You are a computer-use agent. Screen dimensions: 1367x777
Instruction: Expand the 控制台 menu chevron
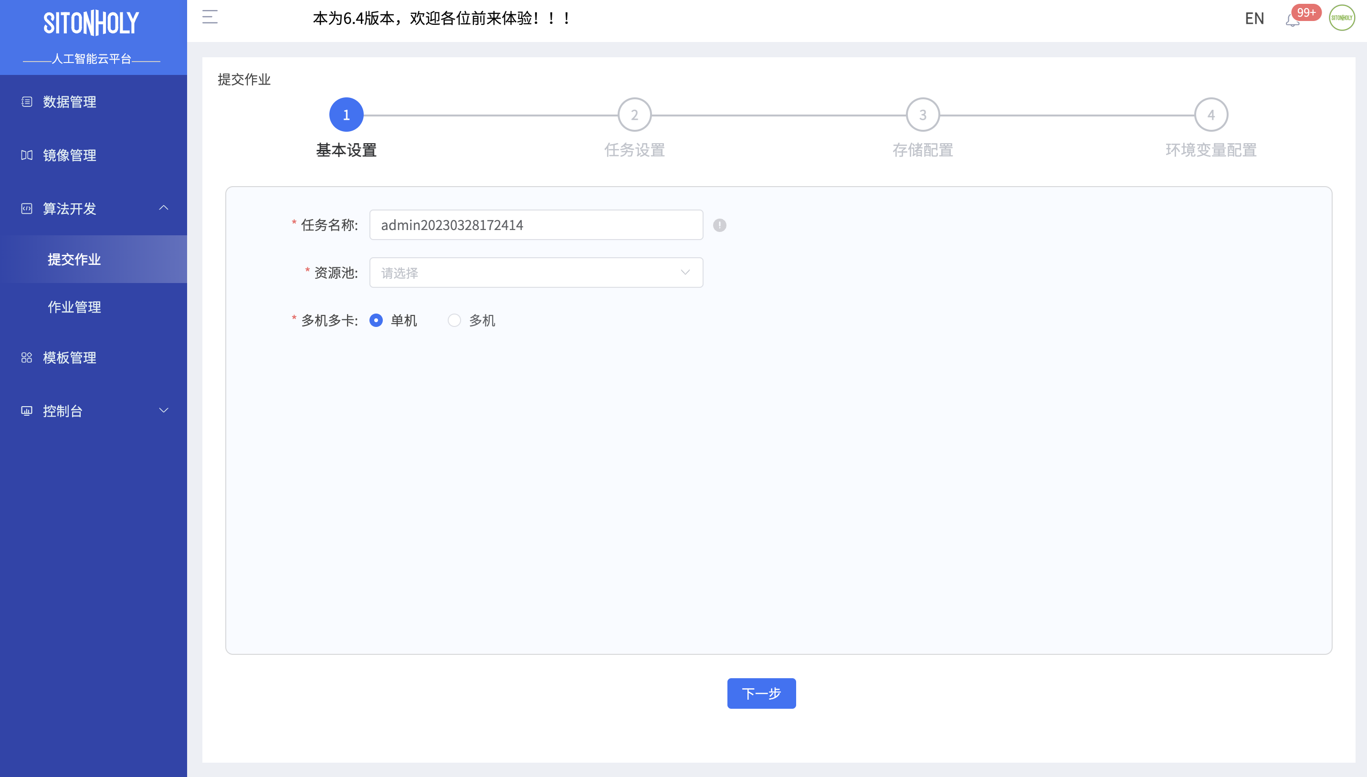tap(164, 410)
